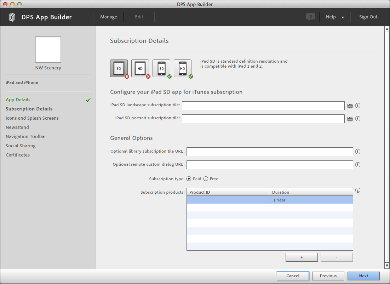Image resolution: width=390 pixels, height=284 pixels.
Task: Show info for Subscription products table
Action: (x=358, y=190)
